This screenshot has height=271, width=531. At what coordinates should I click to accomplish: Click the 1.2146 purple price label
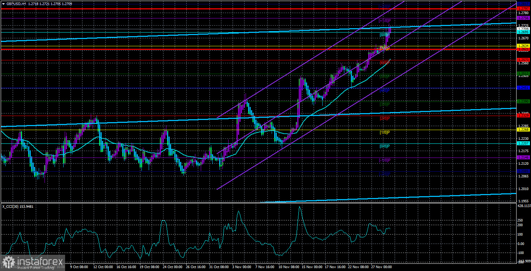point(523,158)
